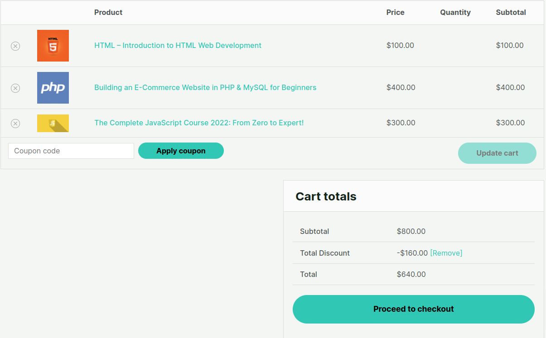Viewport: 546px width, 338px height.
Task: Click the Total Discount amount of -$160.00
Action: point(411,253)
